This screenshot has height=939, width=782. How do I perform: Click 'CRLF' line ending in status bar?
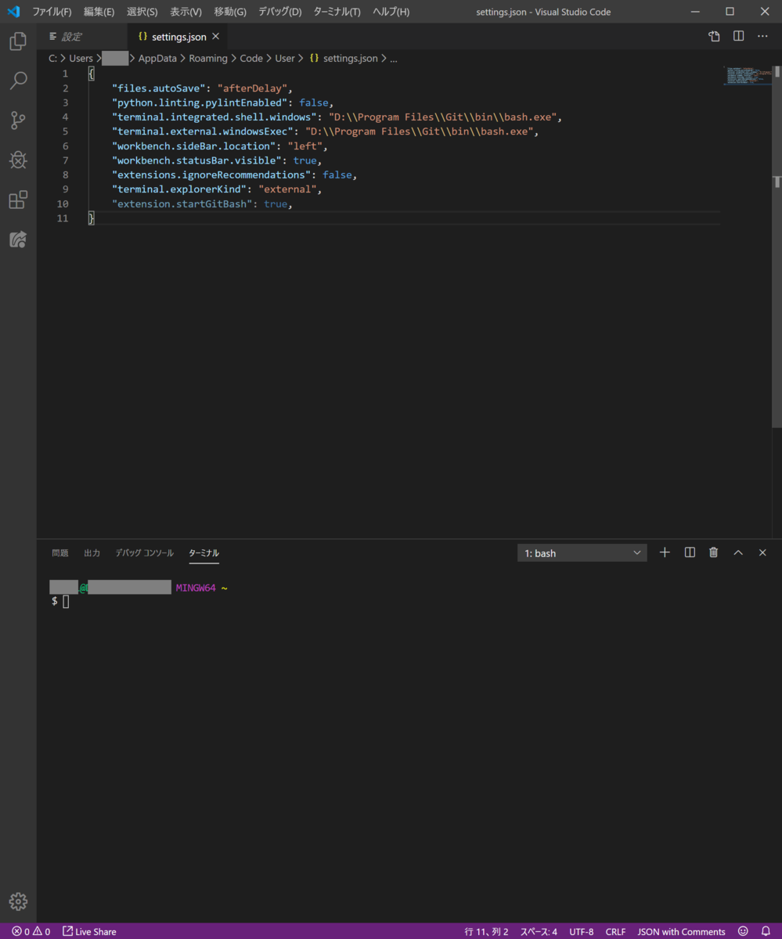click(615, 931)
